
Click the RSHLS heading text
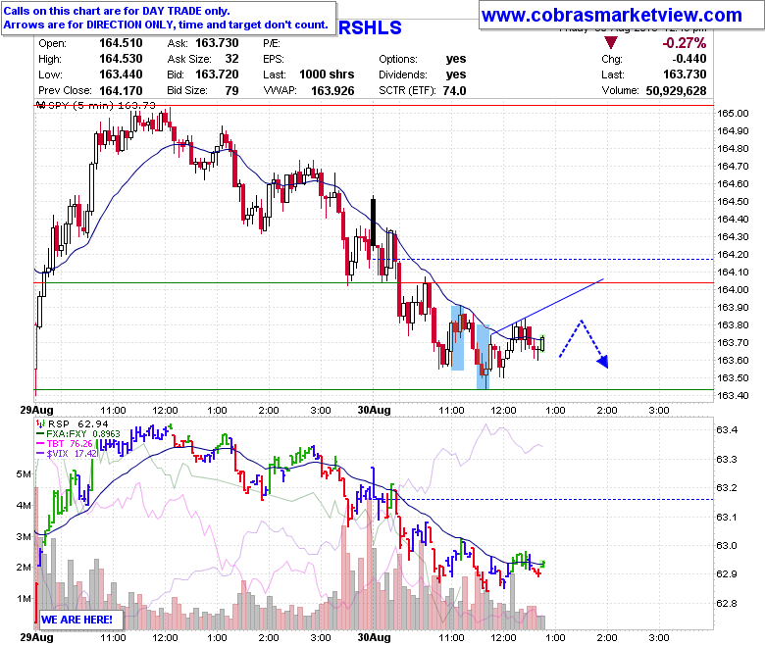click(x=370, y=27)
